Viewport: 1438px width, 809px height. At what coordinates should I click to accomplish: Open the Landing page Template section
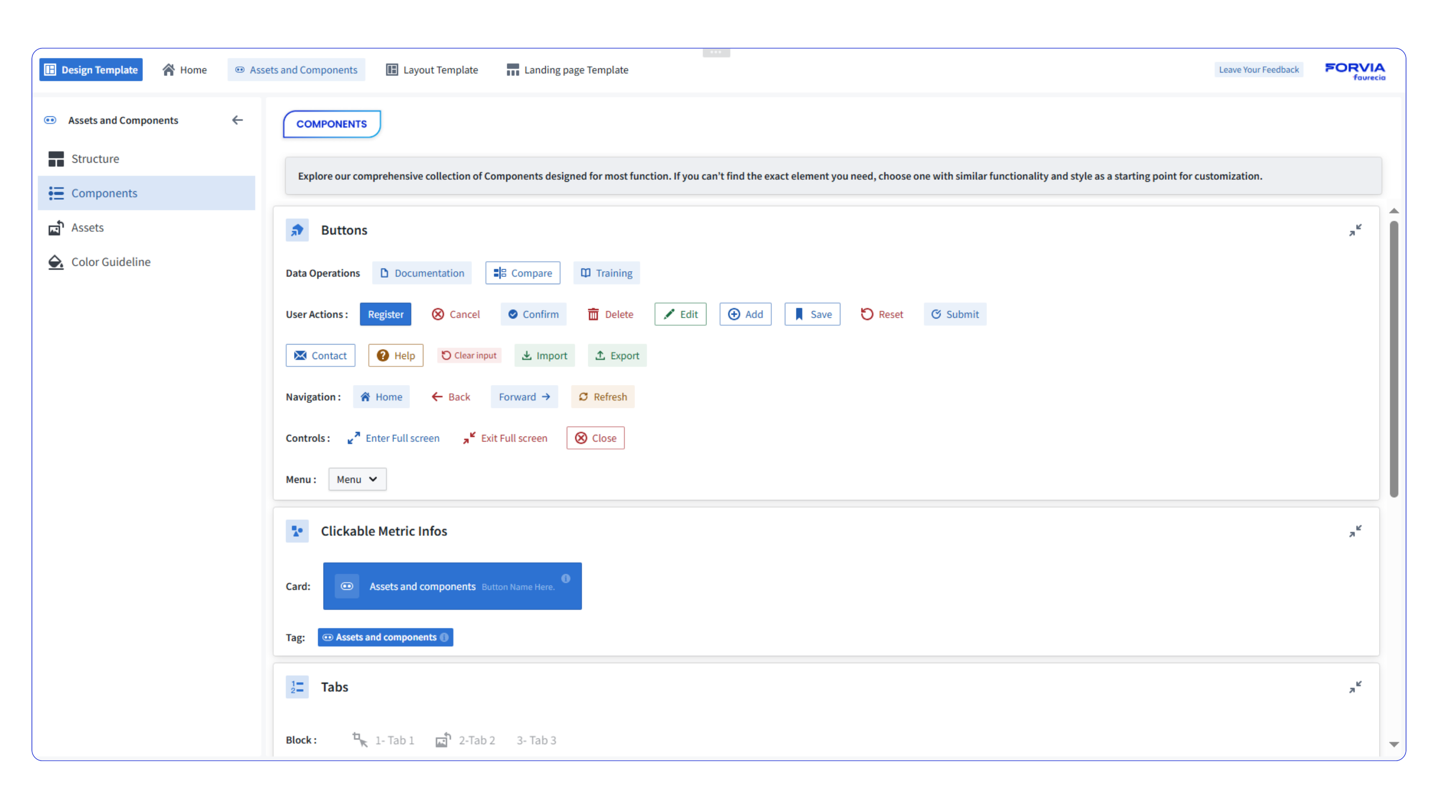567,69
